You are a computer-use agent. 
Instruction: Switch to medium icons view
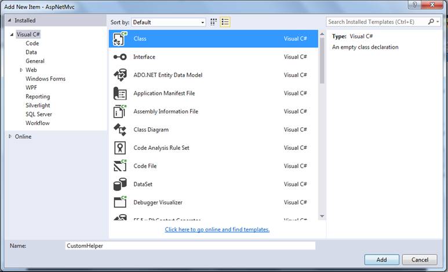(x=213, y=22)
